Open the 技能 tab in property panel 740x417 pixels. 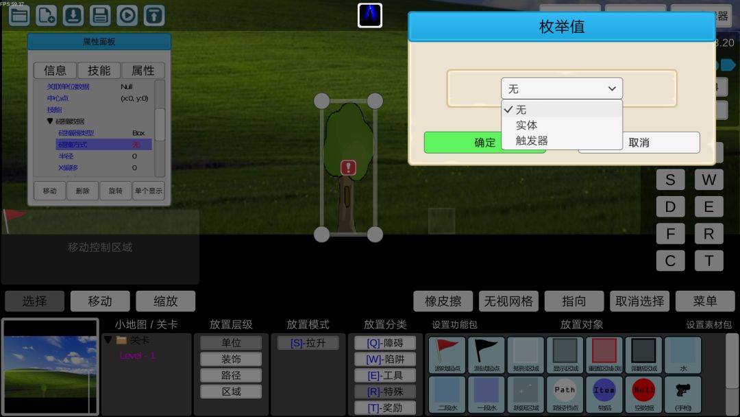[x=99, y=71]
